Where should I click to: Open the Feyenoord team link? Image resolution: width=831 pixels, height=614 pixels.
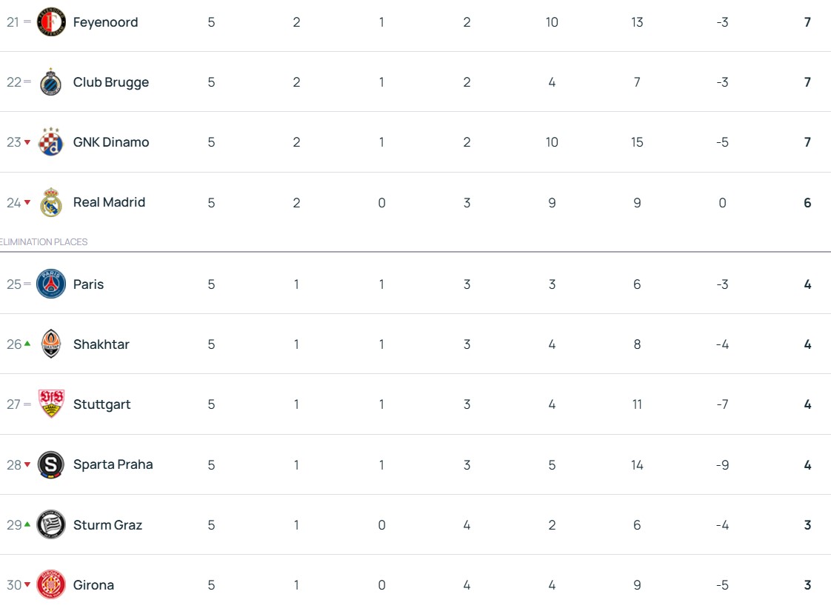[x=105, y=22]
